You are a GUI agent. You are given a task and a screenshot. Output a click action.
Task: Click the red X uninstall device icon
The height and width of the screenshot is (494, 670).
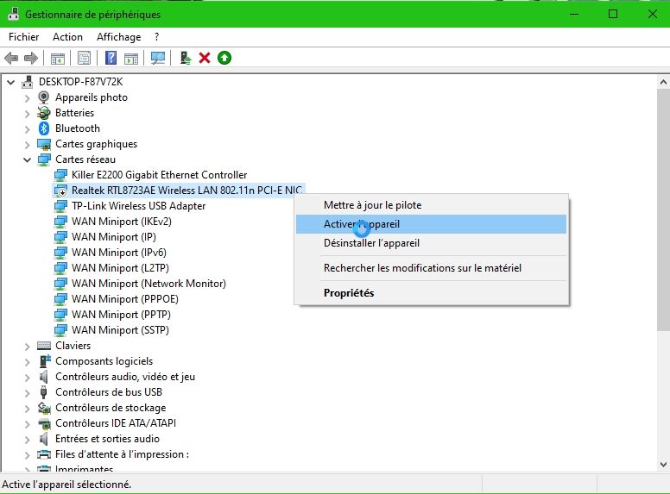[x=205, y=58]
